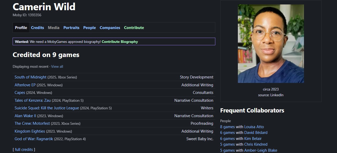Click the source: LinkedIn caption

[x=271, y=95]
